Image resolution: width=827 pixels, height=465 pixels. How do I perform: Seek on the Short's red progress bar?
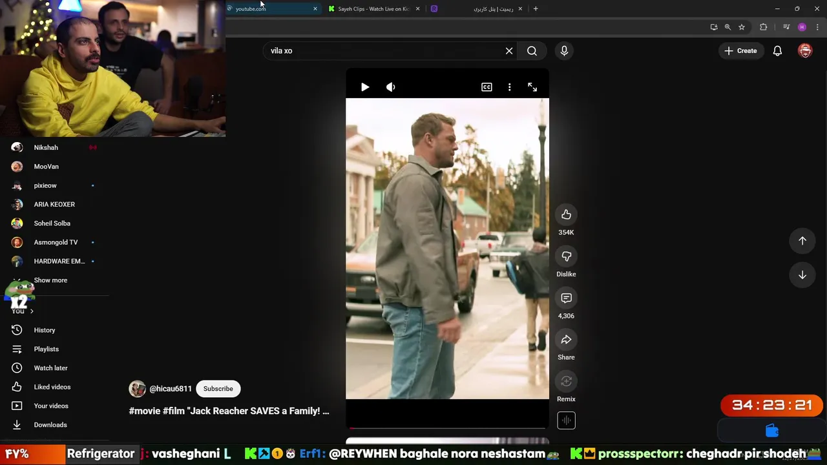click(x=447, y=428)
